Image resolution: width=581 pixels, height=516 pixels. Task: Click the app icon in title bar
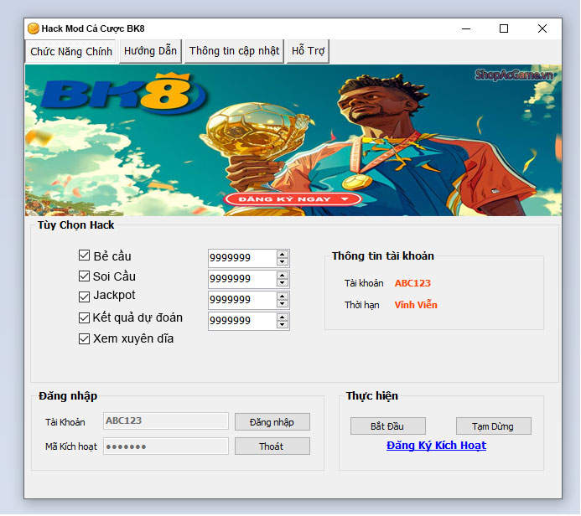coord(34,28)
